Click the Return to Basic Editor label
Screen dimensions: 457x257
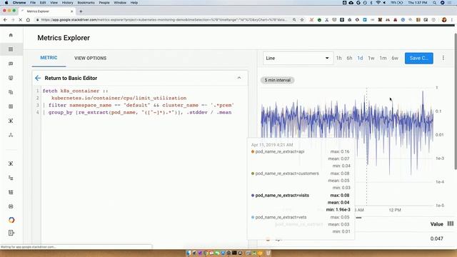[x=71, y=78]
